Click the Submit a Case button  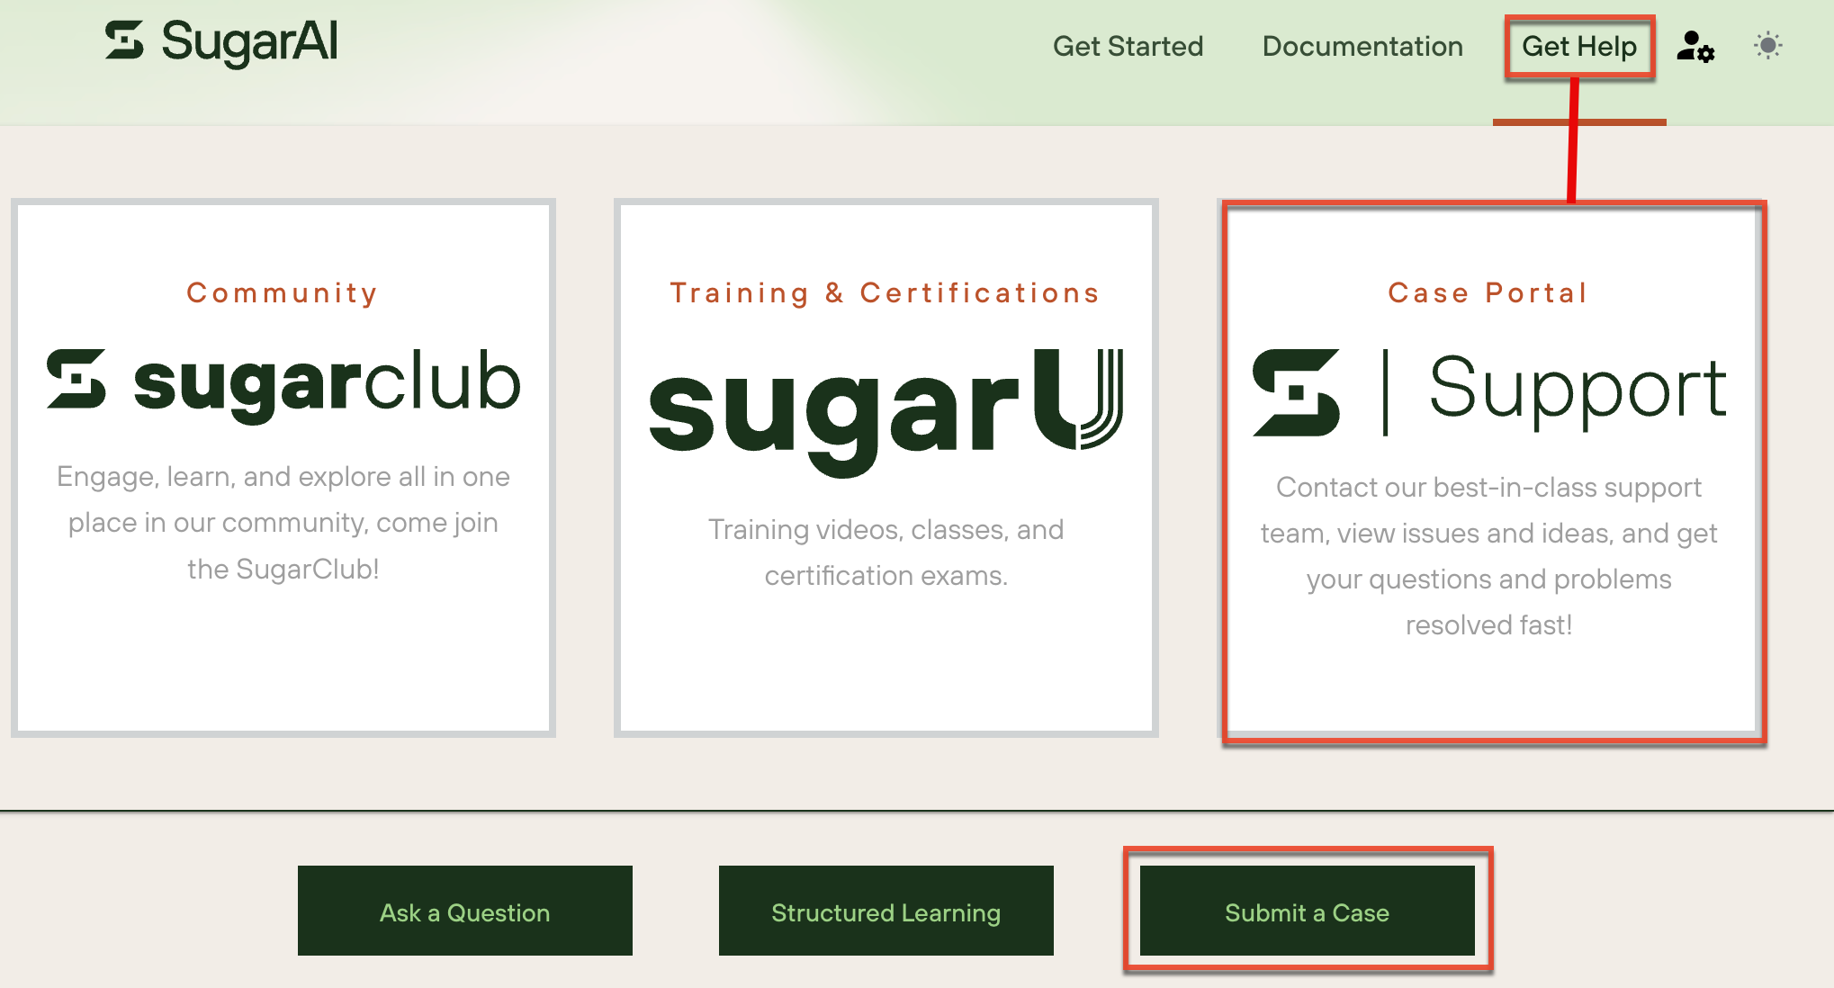tap(1308, 911)
